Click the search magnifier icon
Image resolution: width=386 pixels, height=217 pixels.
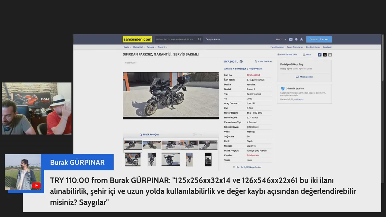[200, 39]
